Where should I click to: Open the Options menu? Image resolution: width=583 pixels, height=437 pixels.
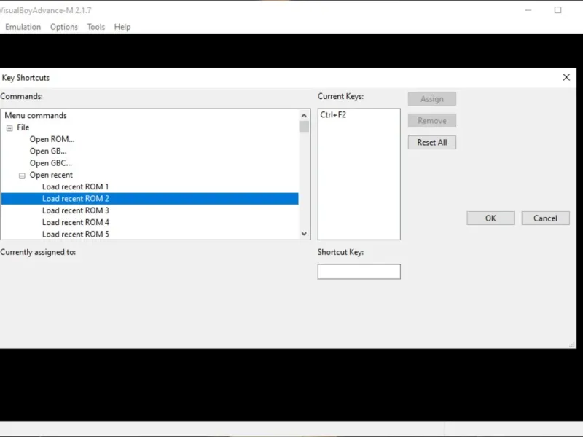pyautogui.click(x=64, y=27)
